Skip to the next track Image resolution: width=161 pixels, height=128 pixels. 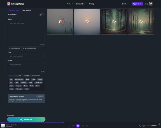83,126
